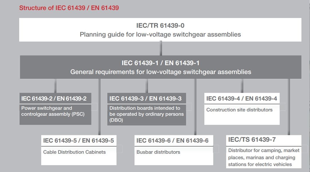Click the 'Construction site distributors' text
Image resolution: width=310 pixels, height=172 pixels.
click(239, 110)
